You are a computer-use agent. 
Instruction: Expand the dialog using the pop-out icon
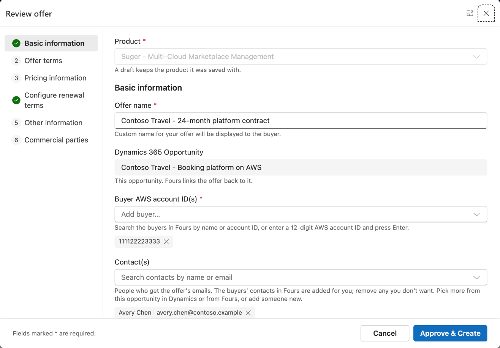click(470, 13)
